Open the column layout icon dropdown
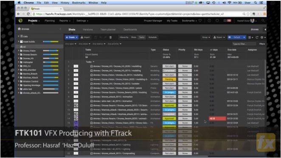Screen dimensions: 281x158 (250, 37)
